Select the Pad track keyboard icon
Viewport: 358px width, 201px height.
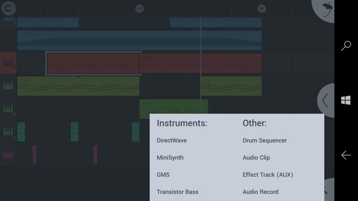[x=8, y=86]
